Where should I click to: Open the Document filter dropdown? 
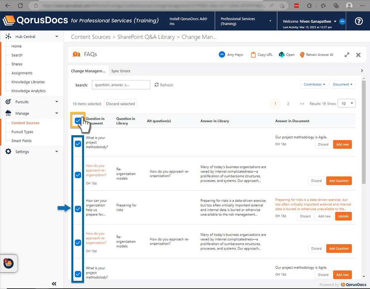tap(342, 84)
